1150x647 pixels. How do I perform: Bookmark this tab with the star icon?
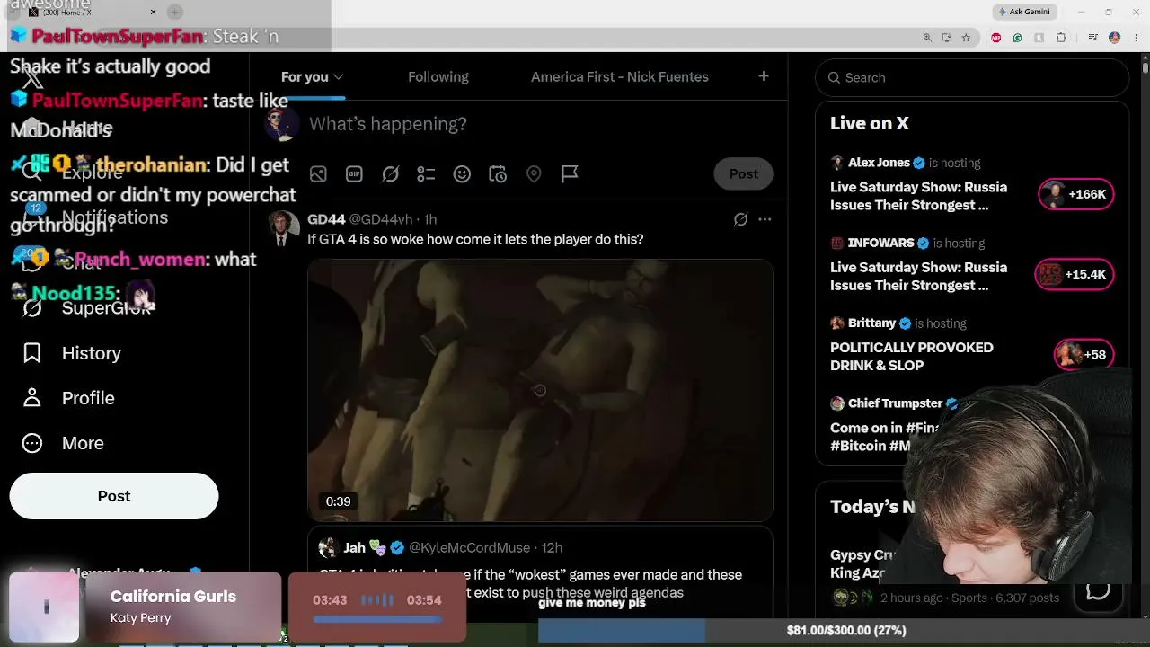tap(966, 38)
